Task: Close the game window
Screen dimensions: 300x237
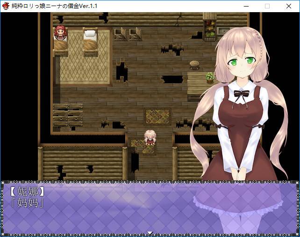Action: [x=289, y=6]
